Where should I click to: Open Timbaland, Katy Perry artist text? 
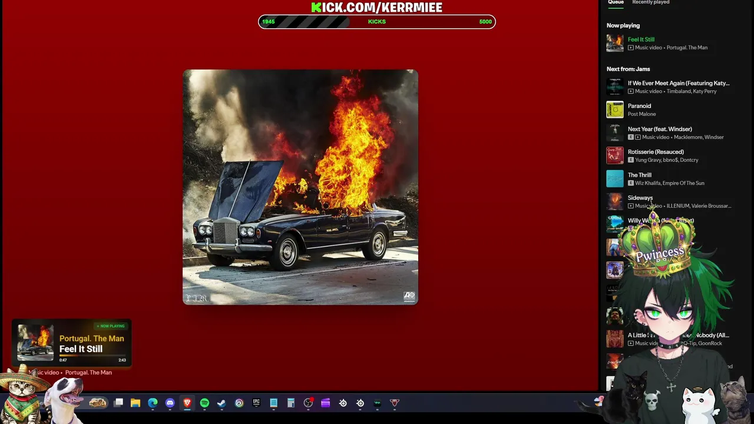(692, 91)
